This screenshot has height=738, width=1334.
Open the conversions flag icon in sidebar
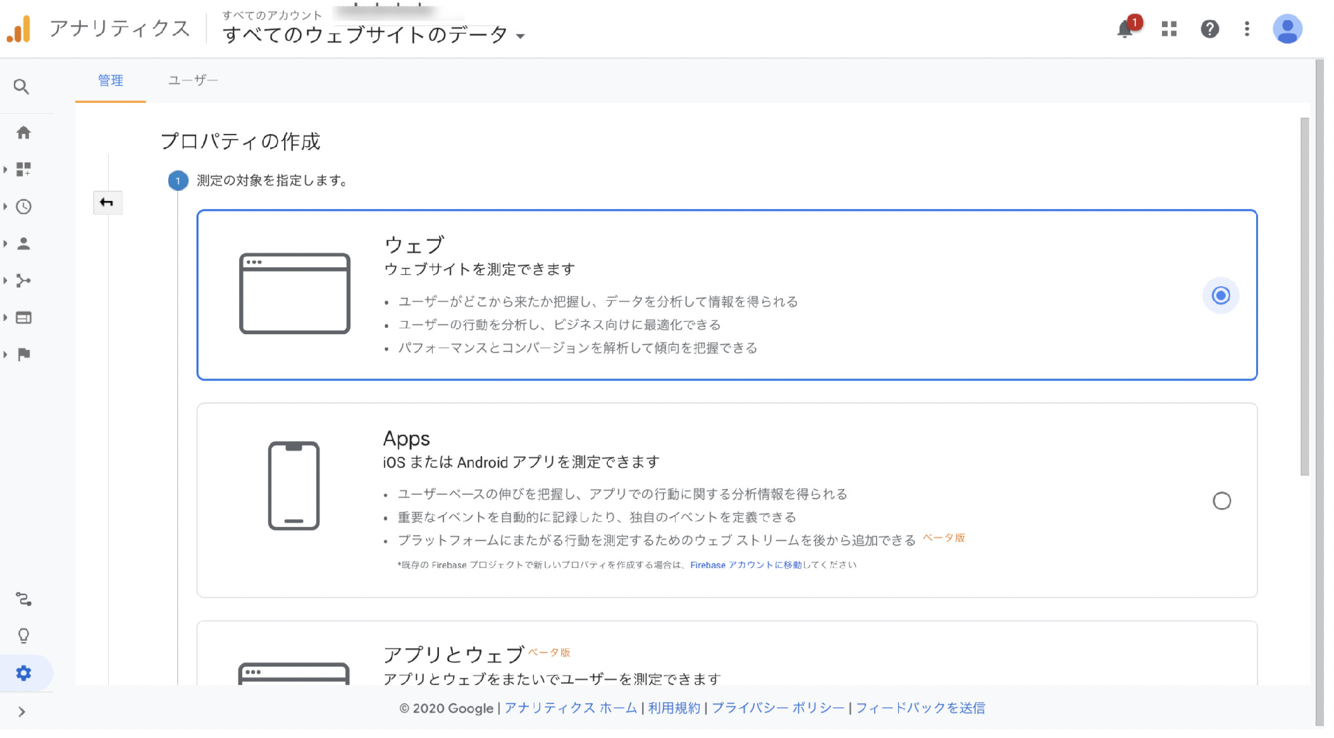(25, 354)
